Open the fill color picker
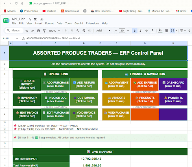 (160, 31)
